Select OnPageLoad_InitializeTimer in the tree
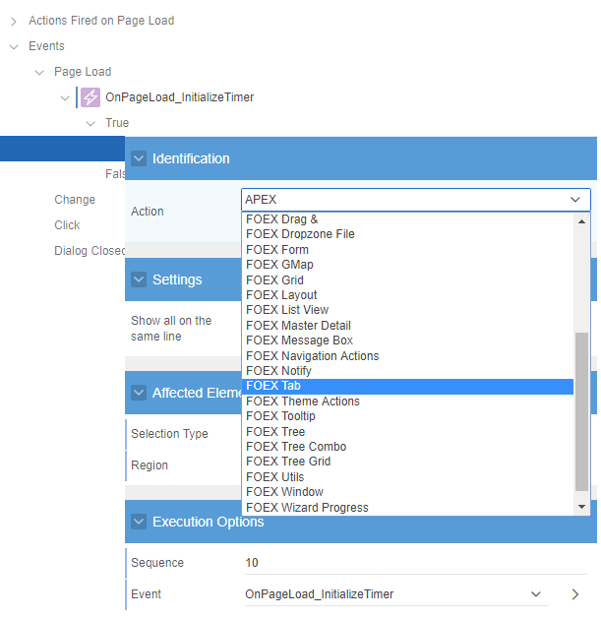 (179, 97)
